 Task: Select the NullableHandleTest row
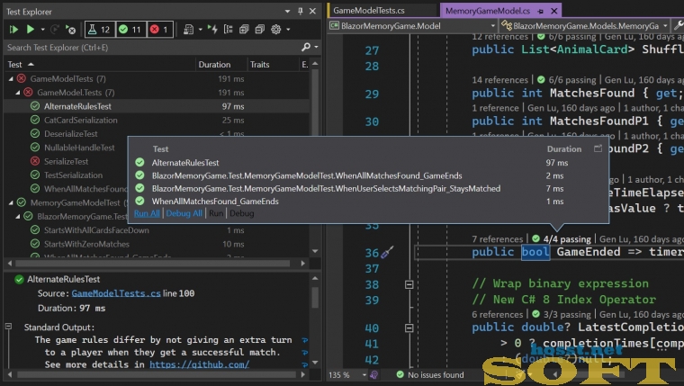[79, 148]
